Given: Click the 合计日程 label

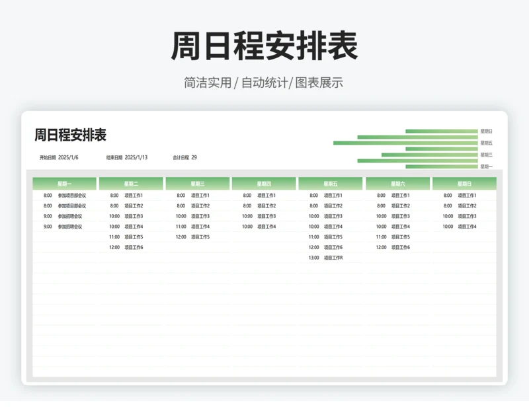Looking at the screenshot, I should point(181,158).
